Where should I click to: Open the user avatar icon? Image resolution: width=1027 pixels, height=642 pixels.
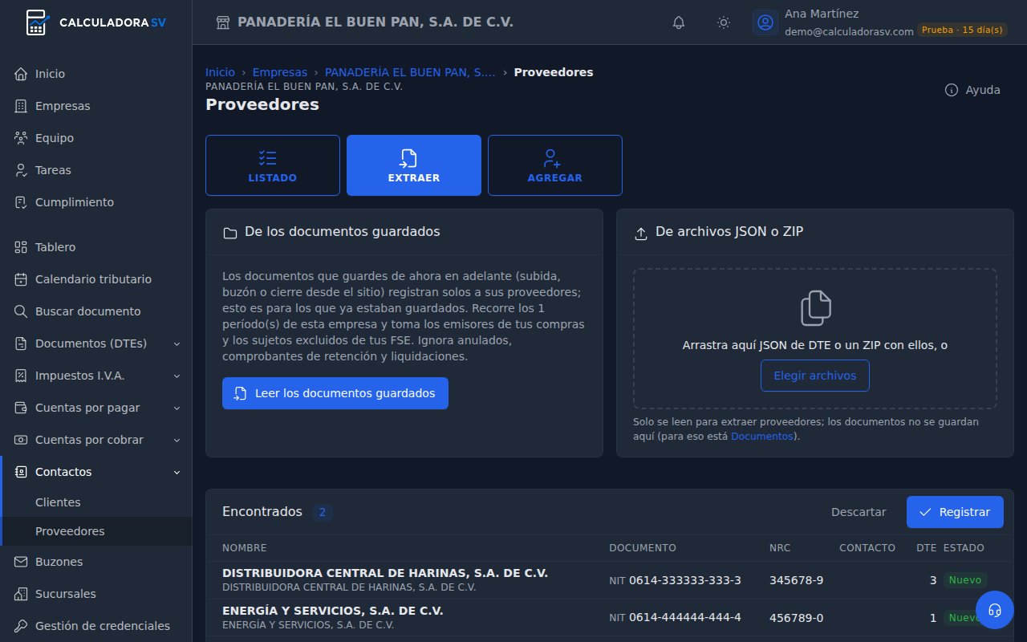pyautogui.click(x=765, y=22)
